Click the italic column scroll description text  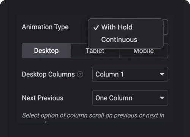click(x=93, y=115)
